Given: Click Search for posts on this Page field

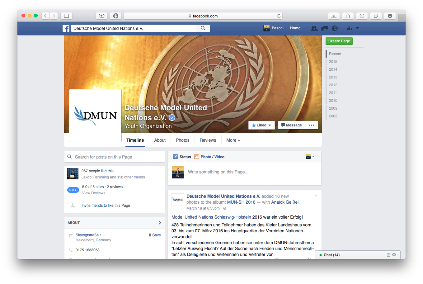Looking at the screenshot, I should click(x=115, y=157).
